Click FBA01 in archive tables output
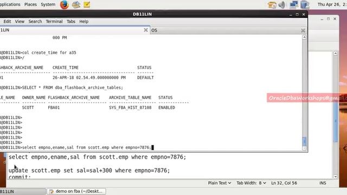Viewport: 347px width, 195px height. coord(54,108)
